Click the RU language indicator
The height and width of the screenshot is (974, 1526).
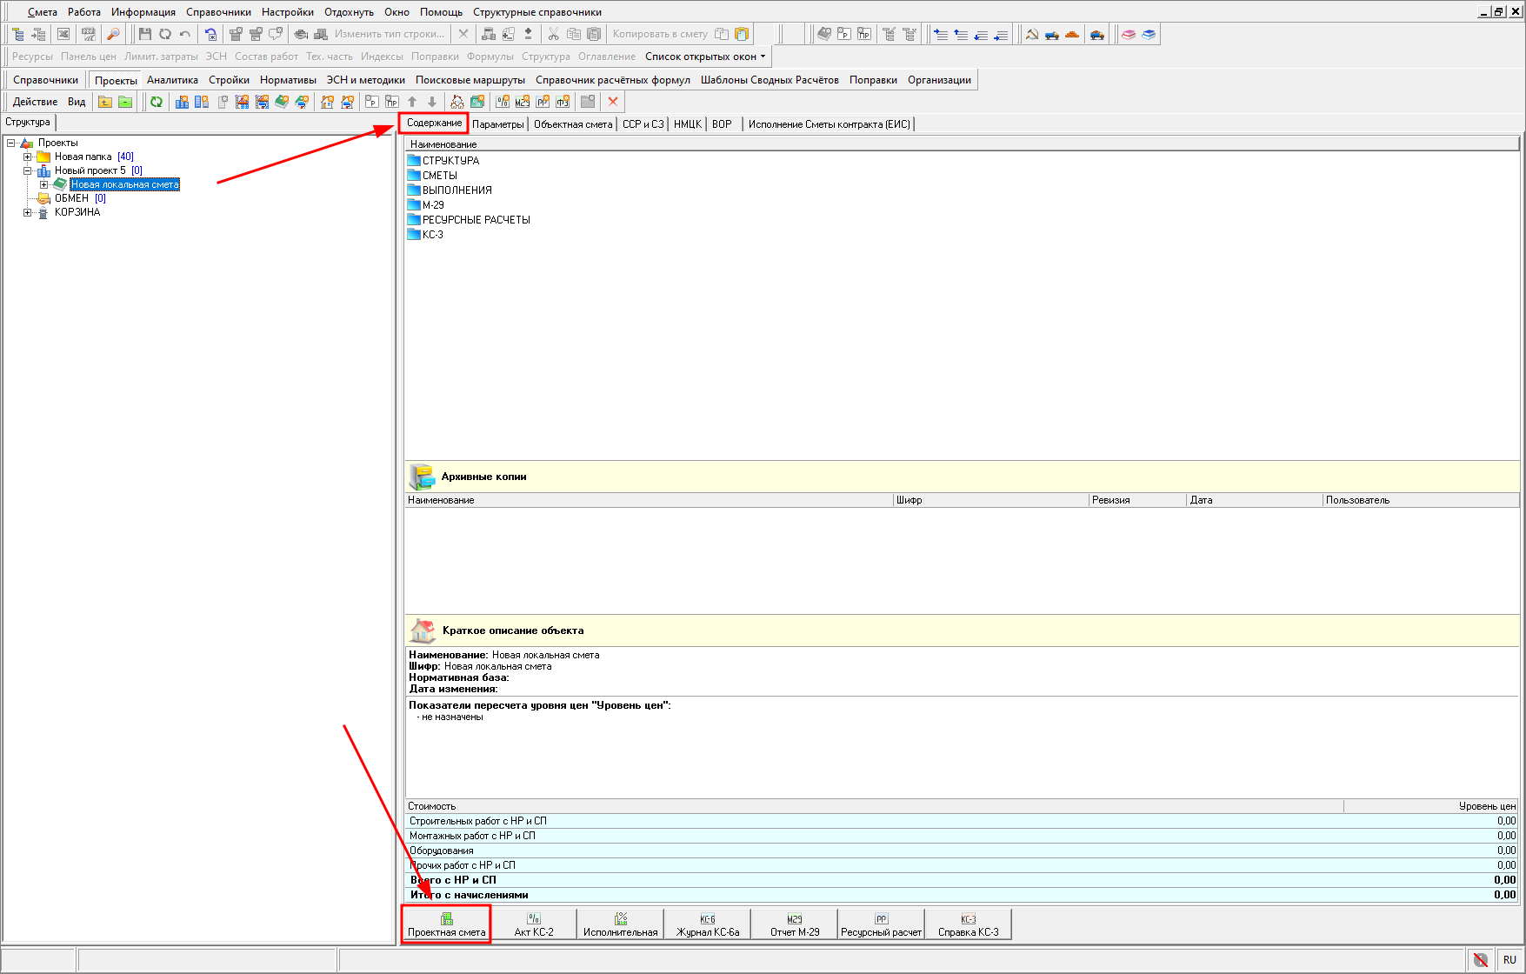pos(1509,960)
